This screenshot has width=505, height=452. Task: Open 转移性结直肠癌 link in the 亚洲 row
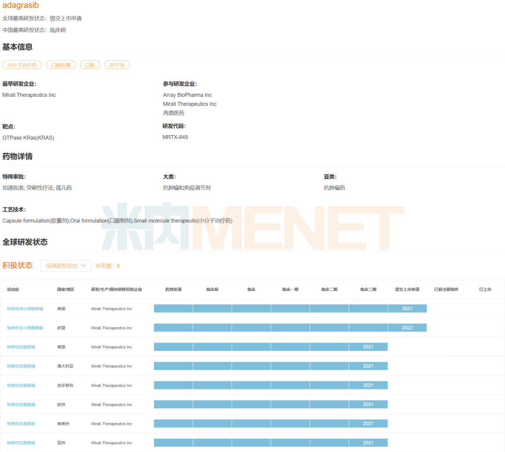click(21, 443)
